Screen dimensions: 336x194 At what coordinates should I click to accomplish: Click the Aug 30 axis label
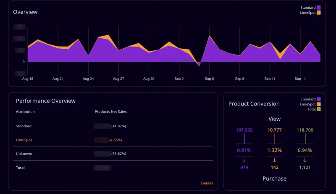[149, 79]
